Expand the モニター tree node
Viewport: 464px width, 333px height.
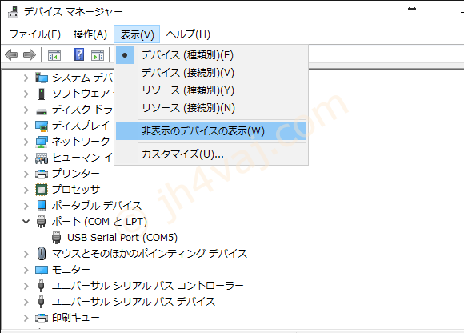(x=26, y=270)
